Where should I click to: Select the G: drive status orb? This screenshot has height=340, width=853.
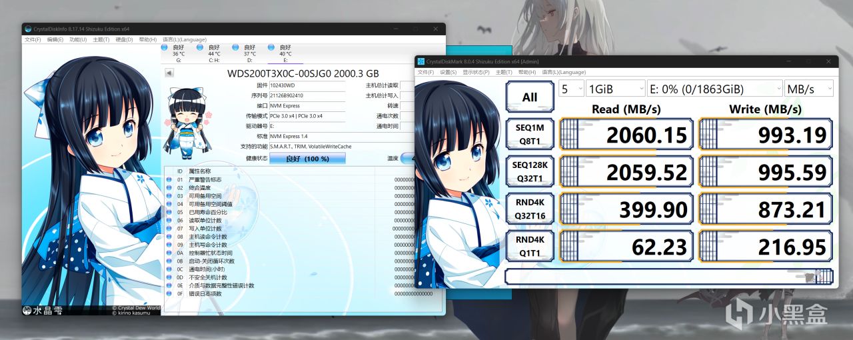[x=165, y=47]
